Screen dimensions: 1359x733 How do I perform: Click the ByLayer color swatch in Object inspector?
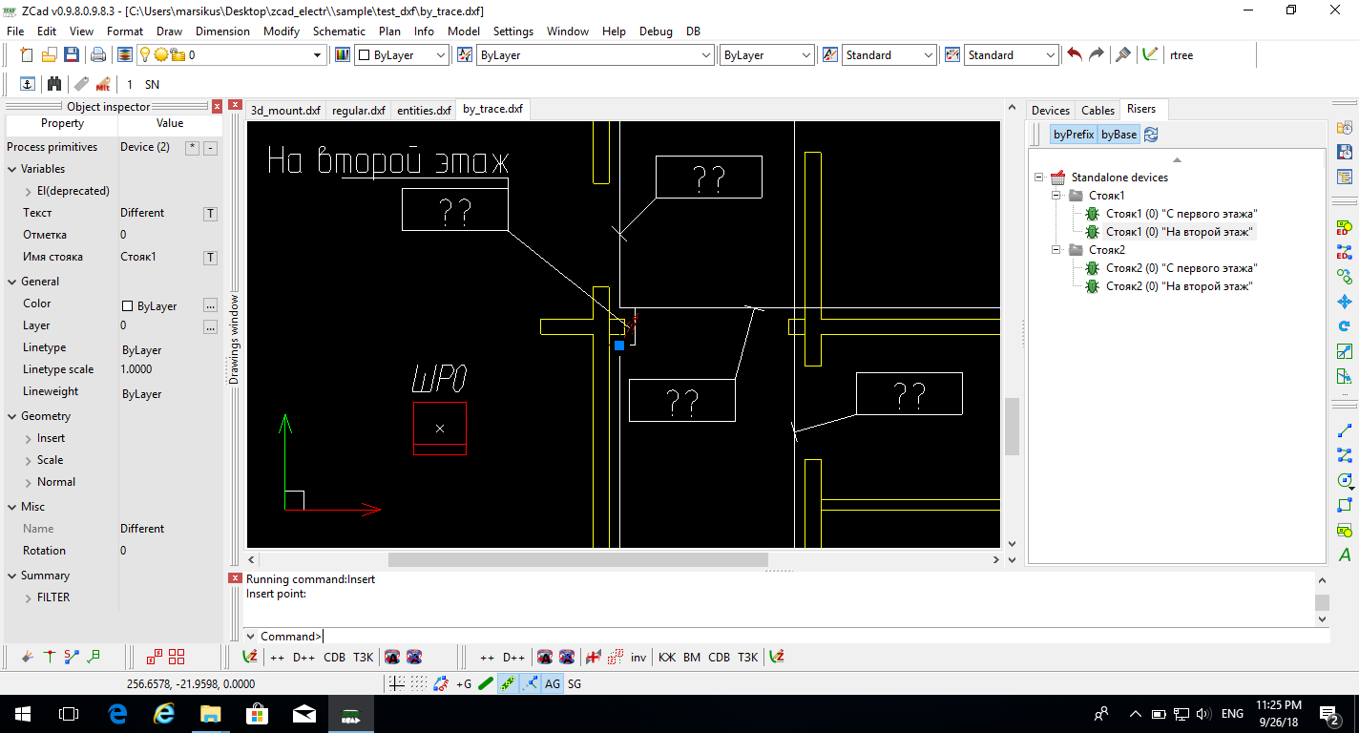(x=127, y=306)
